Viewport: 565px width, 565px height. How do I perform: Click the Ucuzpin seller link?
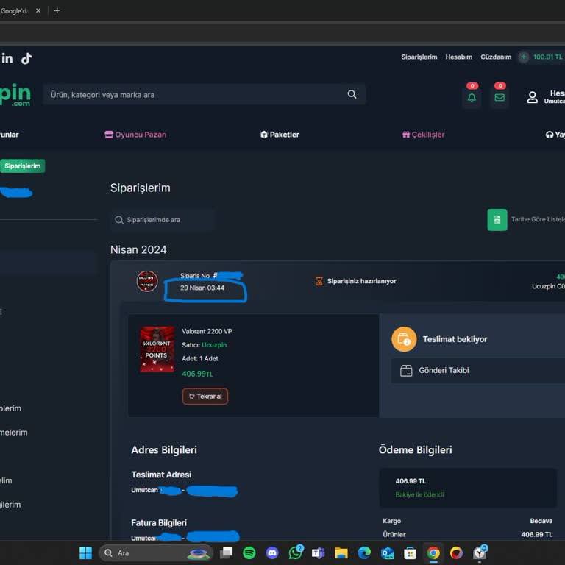coord(214,345)
